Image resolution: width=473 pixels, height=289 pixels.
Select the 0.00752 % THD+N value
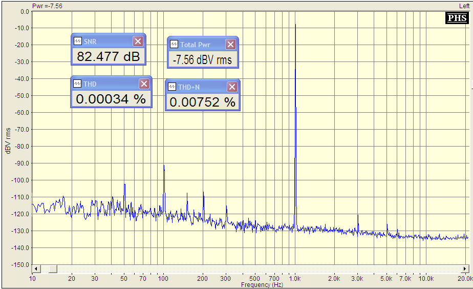click(202, 102)
